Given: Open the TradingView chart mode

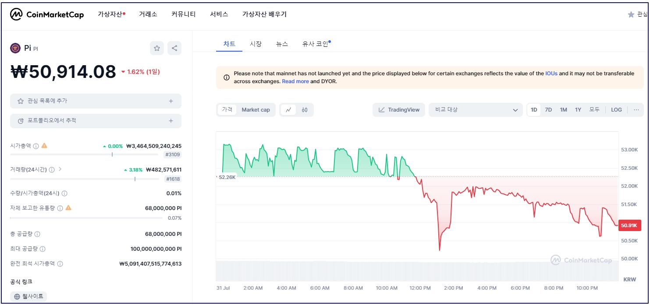Looking at the screenshot, I should 398,109.
